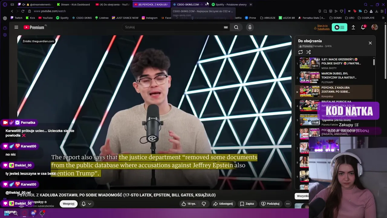This screenshot has height=218, width=387.
Task: Open browser tab search magnifier
Action: (366, 5)
